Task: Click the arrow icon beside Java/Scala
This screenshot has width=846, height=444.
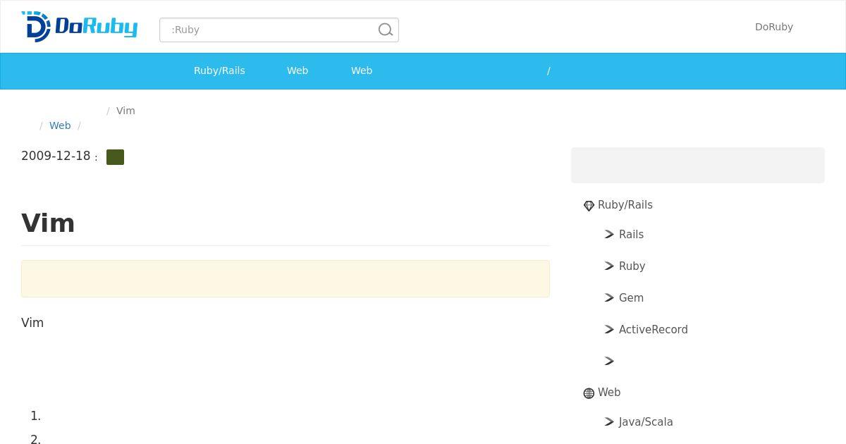Action: (610, 422)
